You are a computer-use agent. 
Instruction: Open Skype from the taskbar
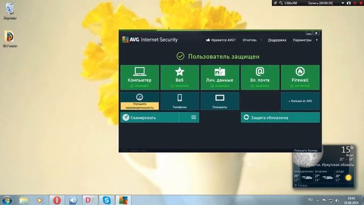click(x=106, y=200)
